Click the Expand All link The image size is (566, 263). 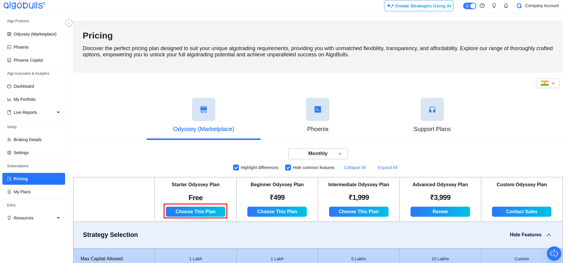[x=388, y=168]
